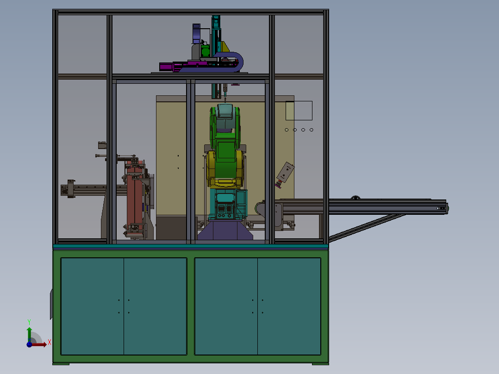This screenshot has width=499, height=374.
Task: Select the diagonal support strut under conveyor
Action: (367, 228)
